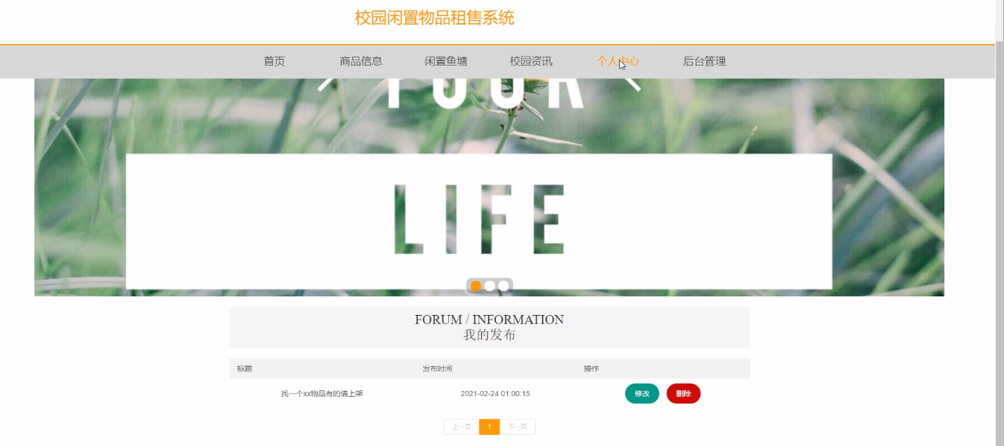Switch to the second carousel slide dot
The height and width of the screenshot is (446, 1004).
pos(489,286)
